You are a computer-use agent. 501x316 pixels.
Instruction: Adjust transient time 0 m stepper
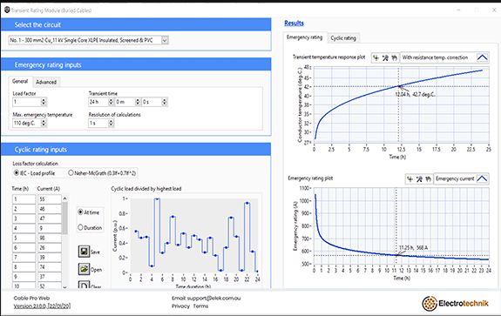pyautogui.click(x=138, y=102)
